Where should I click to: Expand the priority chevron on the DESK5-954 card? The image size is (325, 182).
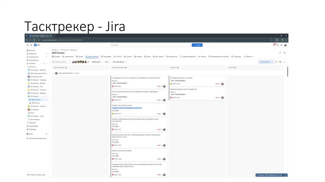pos(162,86)
